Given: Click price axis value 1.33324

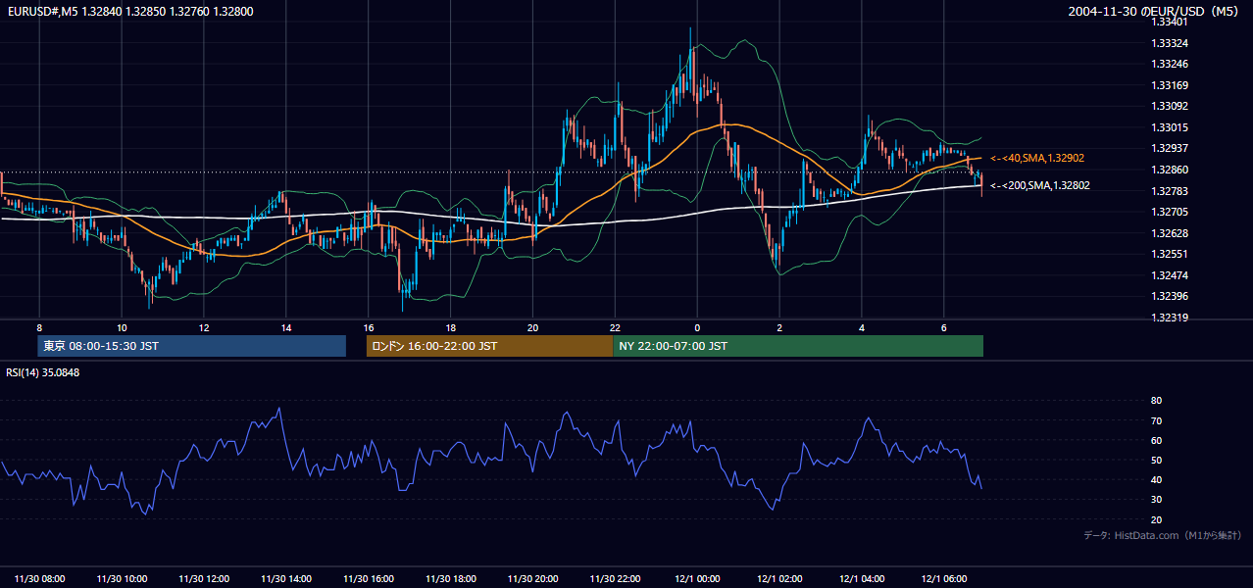Looking at the screenshot, I should [1171, 44].
